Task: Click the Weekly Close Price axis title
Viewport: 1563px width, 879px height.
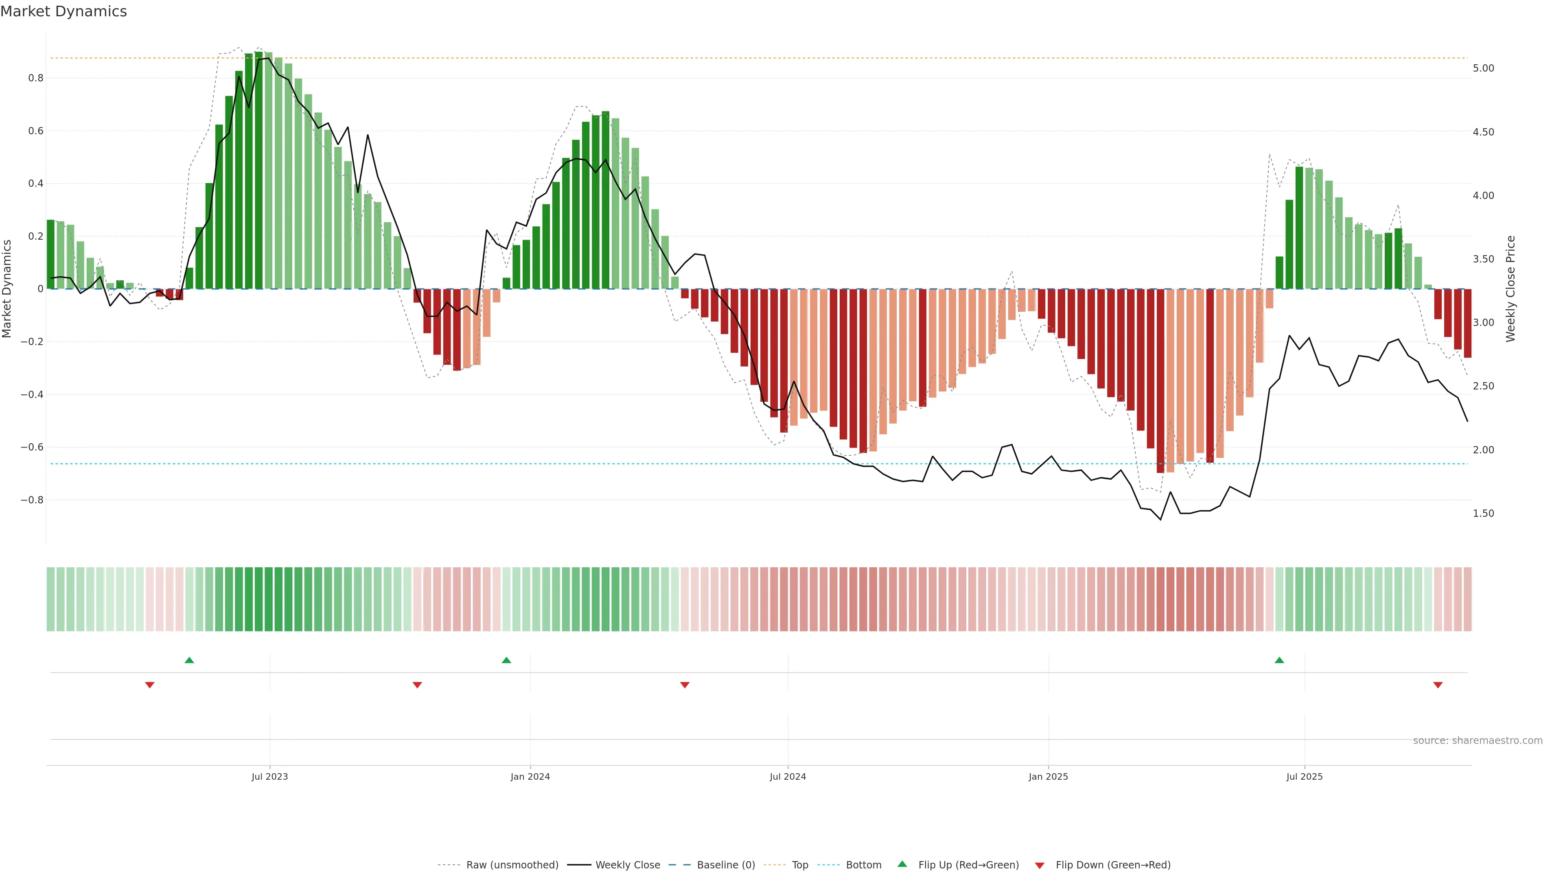Action: (x=1510, y=289)
